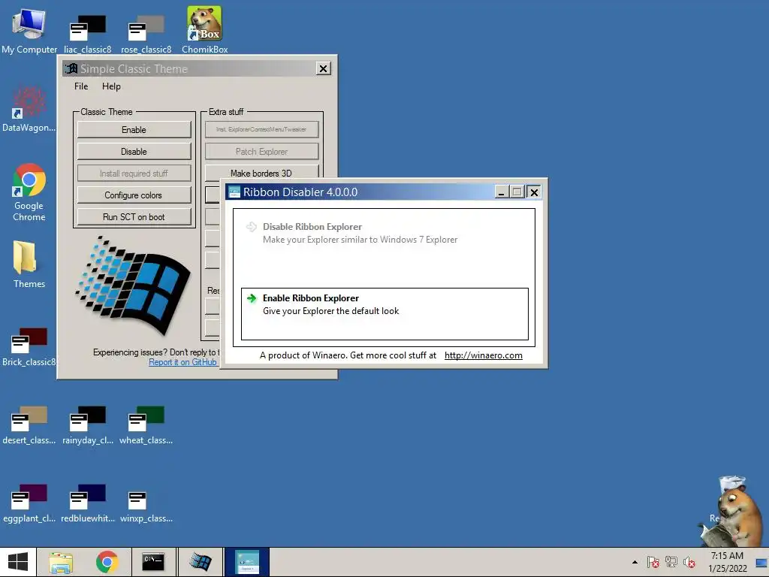This screenshot has width=769, height=577.
Task: Close the Simple Classic Theme window
Action: (323, 68)
